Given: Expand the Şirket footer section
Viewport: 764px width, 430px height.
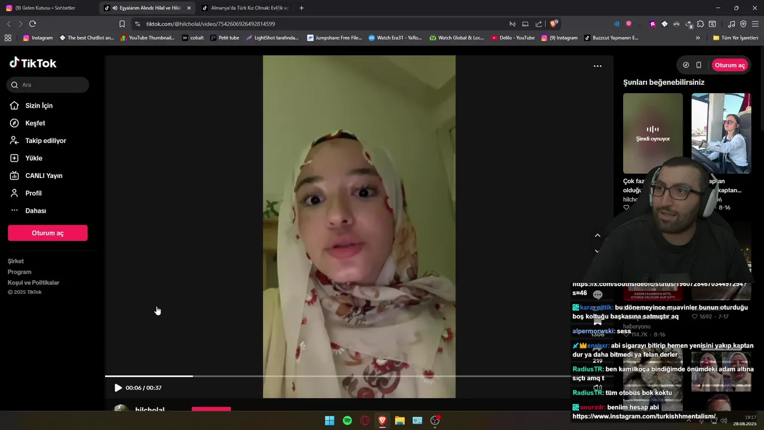Looking at the screenshot, I should coord(16,261).
